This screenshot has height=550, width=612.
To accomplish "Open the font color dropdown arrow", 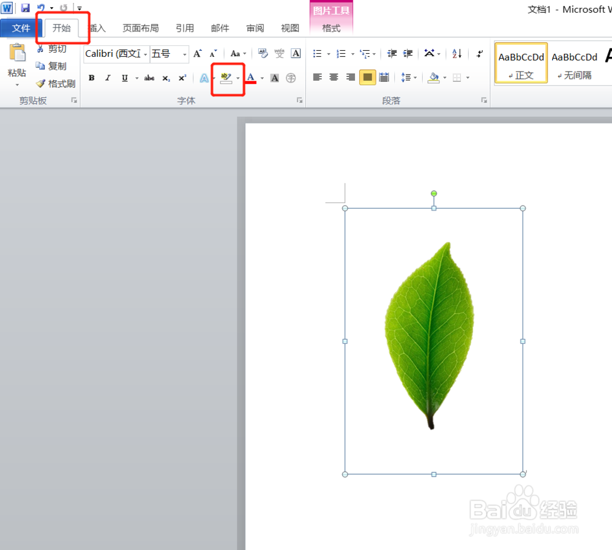I will point(262,78).
